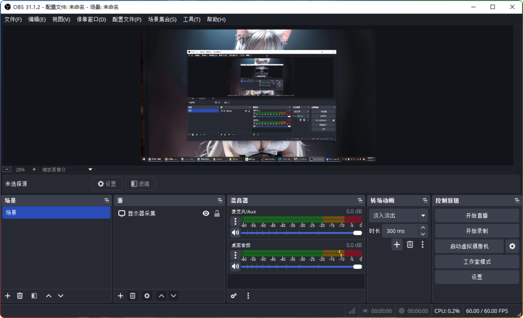Click 滤镜 button in source toolbar
The image size is (523, 318).
click(x=140, y=184)
